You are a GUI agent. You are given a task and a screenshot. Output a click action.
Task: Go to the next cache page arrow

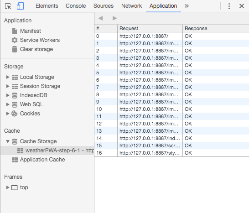coord(114,18)
